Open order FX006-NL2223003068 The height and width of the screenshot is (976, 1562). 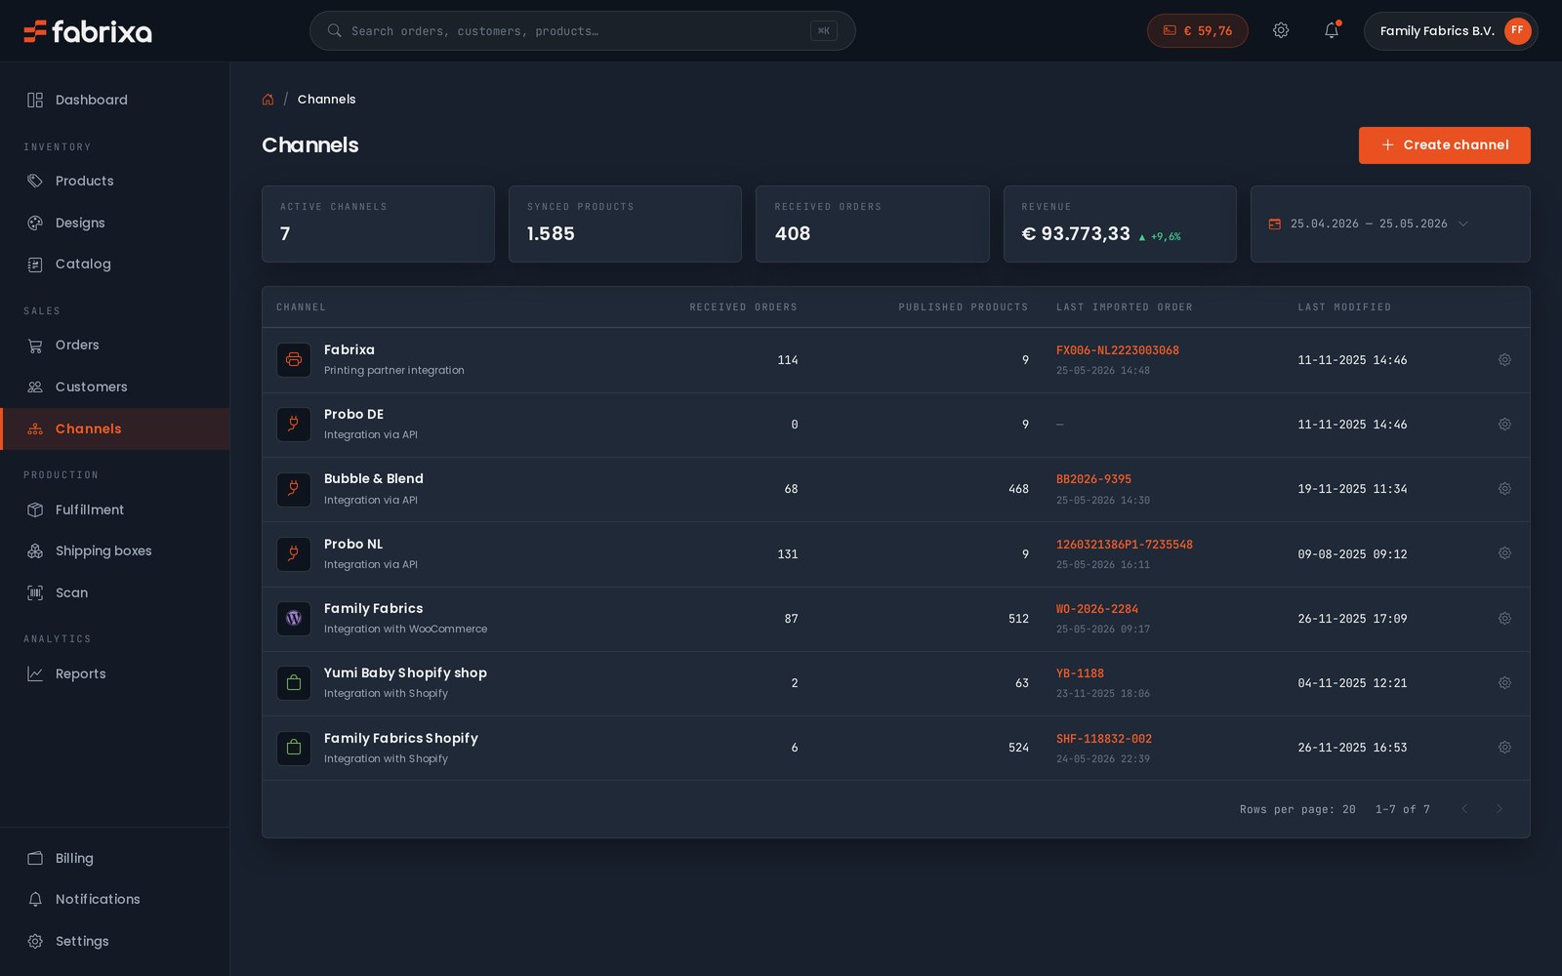(x=1117, y=350)
